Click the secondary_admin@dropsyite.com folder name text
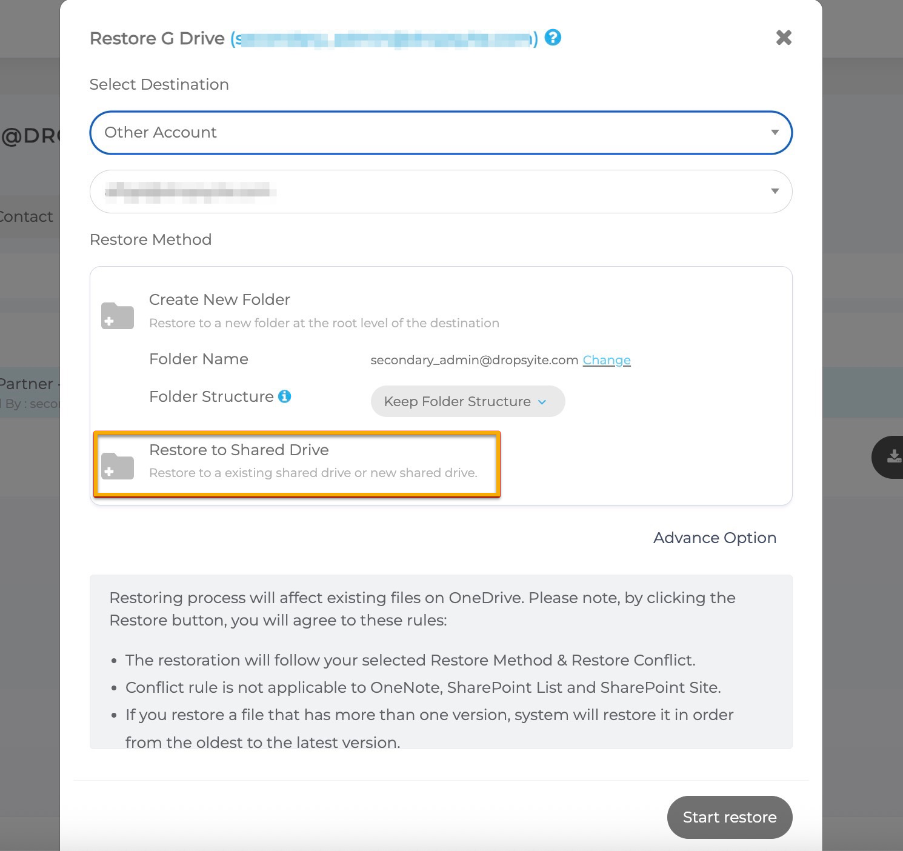The image size is (903, 851). click(474, 360)
